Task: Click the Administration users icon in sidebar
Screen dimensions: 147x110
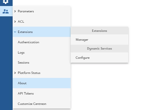Action: [5, 11]
